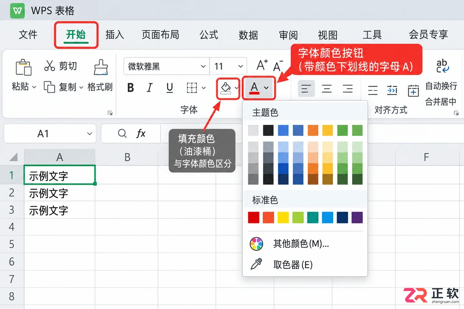Open the font size 11 dropdown
The height and width of the screenshot is (309, 464).
240,66
